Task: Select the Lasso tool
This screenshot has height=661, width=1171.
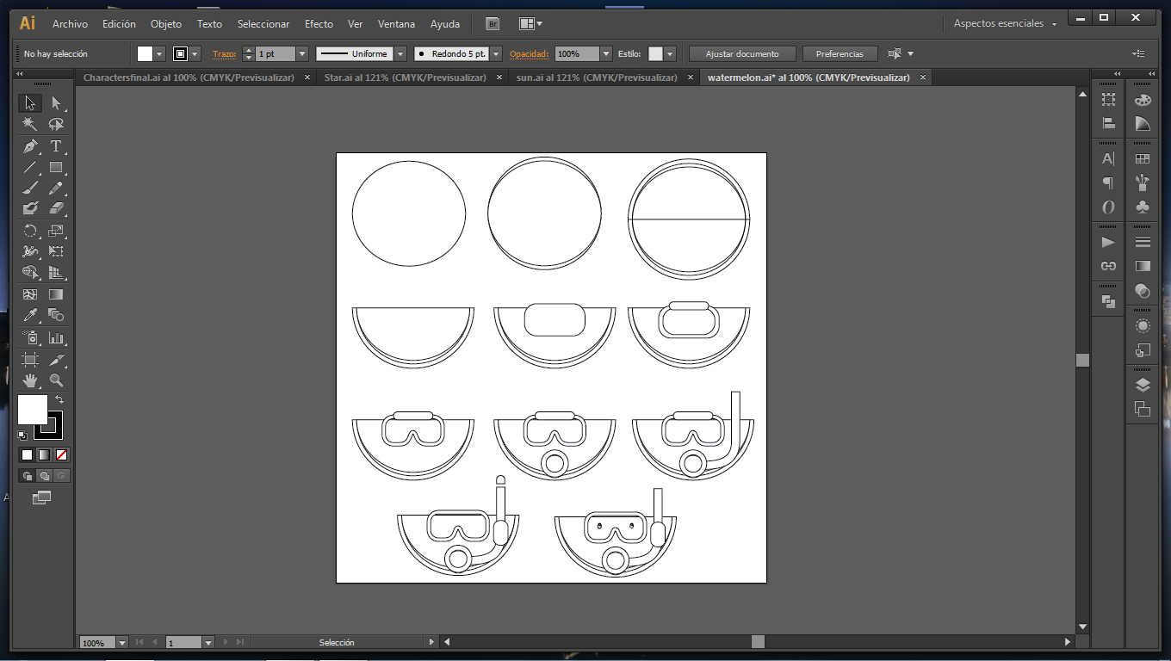Action: point(56,125)
